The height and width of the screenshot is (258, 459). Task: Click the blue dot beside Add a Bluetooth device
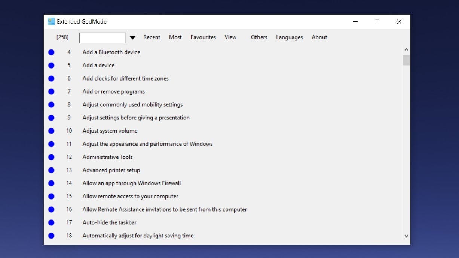pos(51,52)
